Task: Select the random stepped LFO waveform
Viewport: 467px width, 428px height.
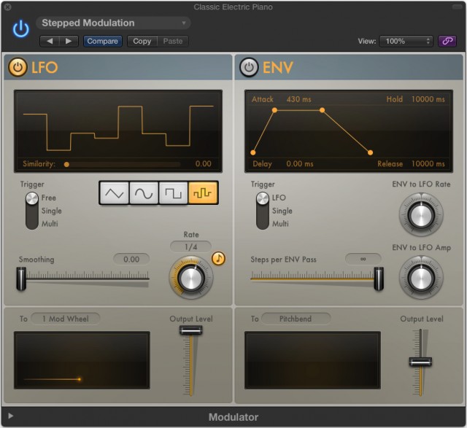Action: point(203,192)
